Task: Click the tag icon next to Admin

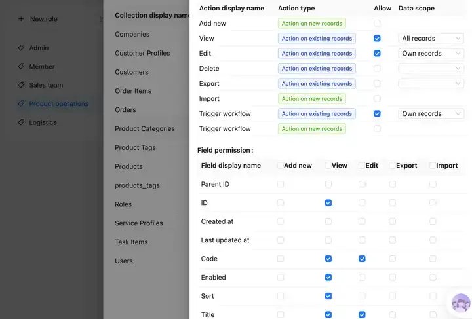Action: click(21, 48)
